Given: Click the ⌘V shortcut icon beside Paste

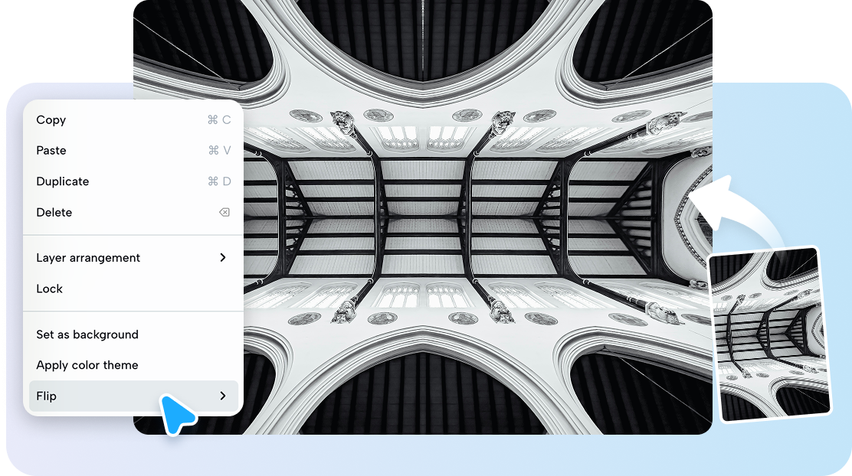Looking at the screenshot, I should point(220,150).
